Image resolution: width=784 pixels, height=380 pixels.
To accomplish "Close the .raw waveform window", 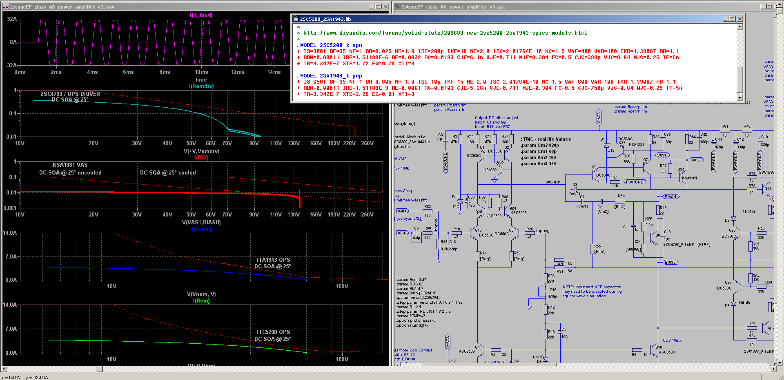I will 385,7.
